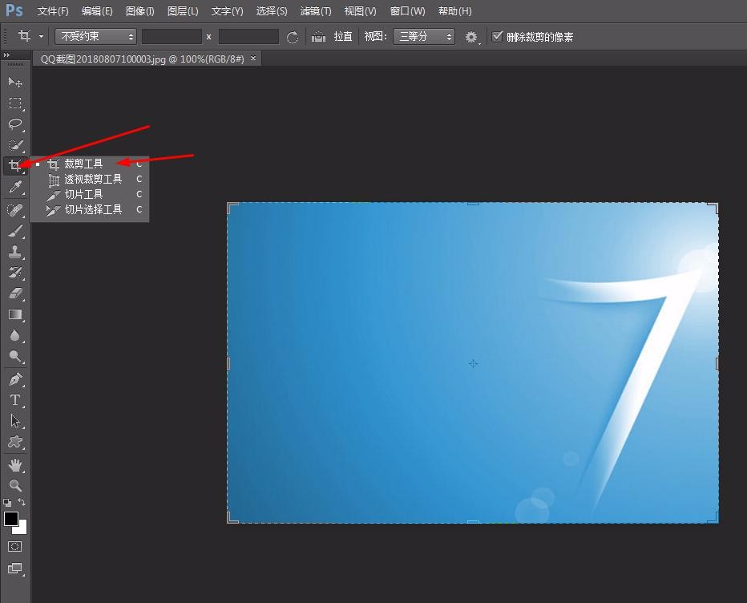The width and height of the screenshot is (747, 603).
Task: Toggle 删除裁剪的像素 checkbox
Action: [497, 36]
